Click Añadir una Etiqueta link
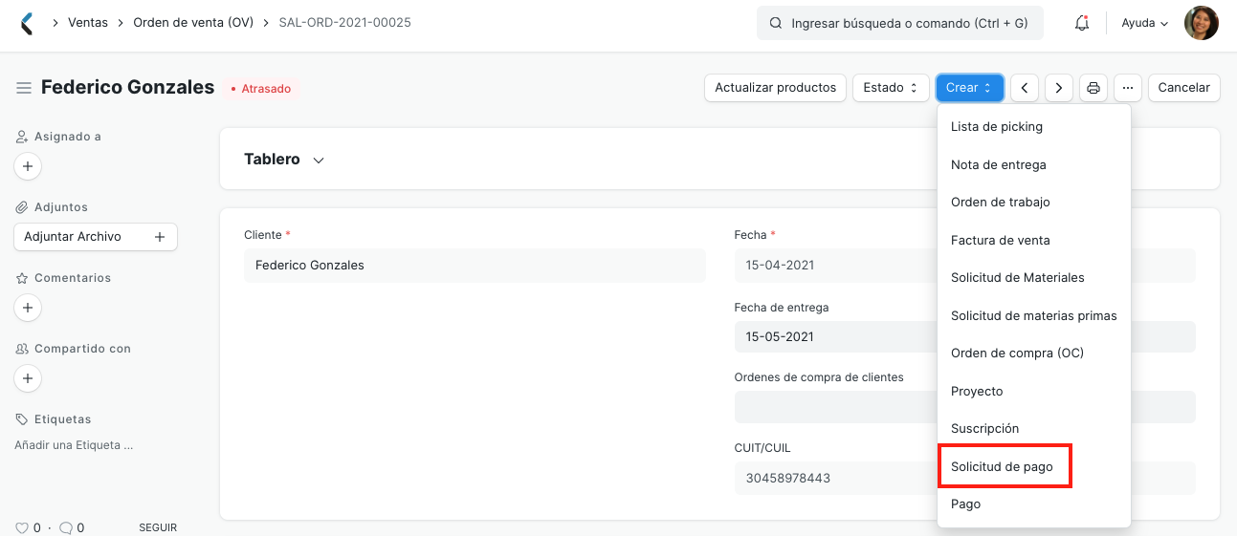 [x=74, y=445]
